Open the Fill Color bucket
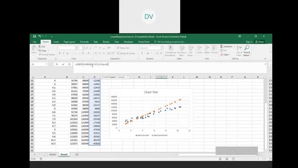This screenshot has width=298, height=168. 82,53
